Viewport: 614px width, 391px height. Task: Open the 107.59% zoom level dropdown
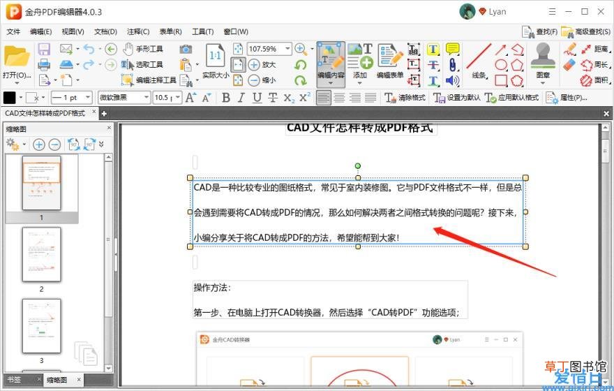click(287, 49)
